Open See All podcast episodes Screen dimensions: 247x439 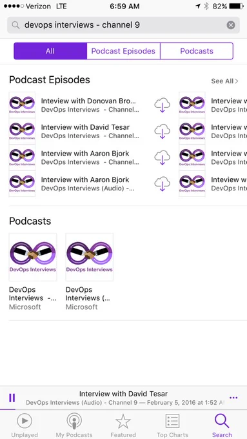pos(224,81)
